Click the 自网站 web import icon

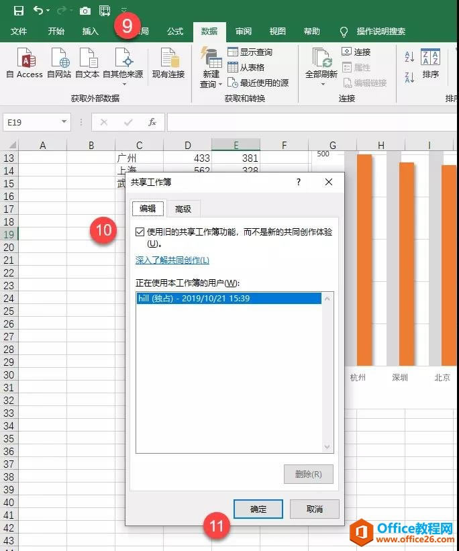[x=60, y=58]
